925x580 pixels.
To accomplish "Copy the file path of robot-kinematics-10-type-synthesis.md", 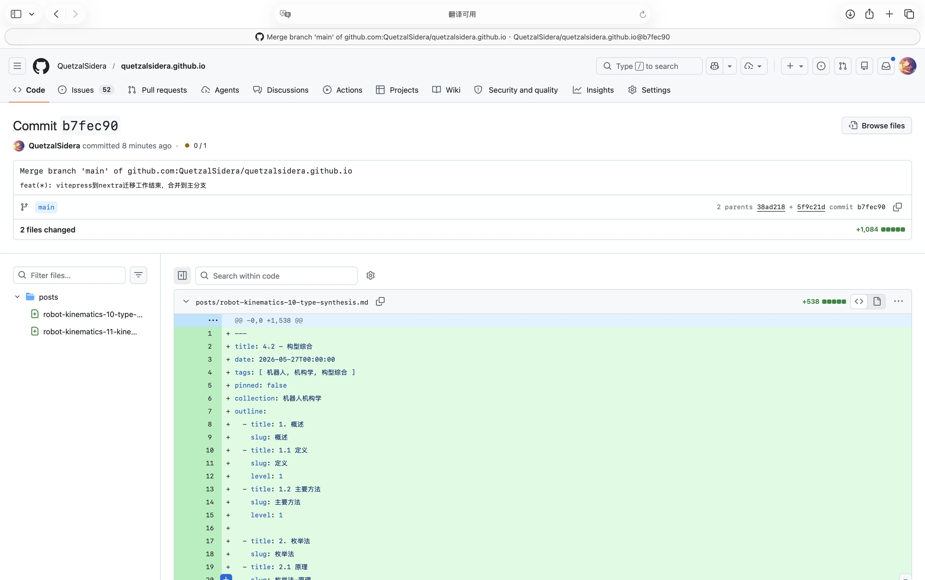I will pyautogui.click(x=380, y=302).
